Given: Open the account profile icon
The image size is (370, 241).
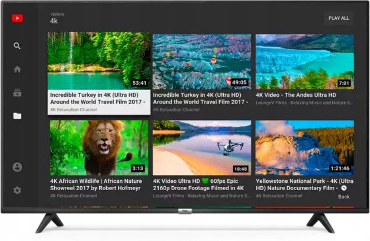Looking at the screenshot, I should tap(17, 167).
